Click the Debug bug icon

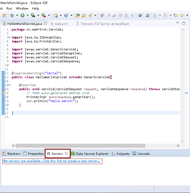[x=12, y=15]
